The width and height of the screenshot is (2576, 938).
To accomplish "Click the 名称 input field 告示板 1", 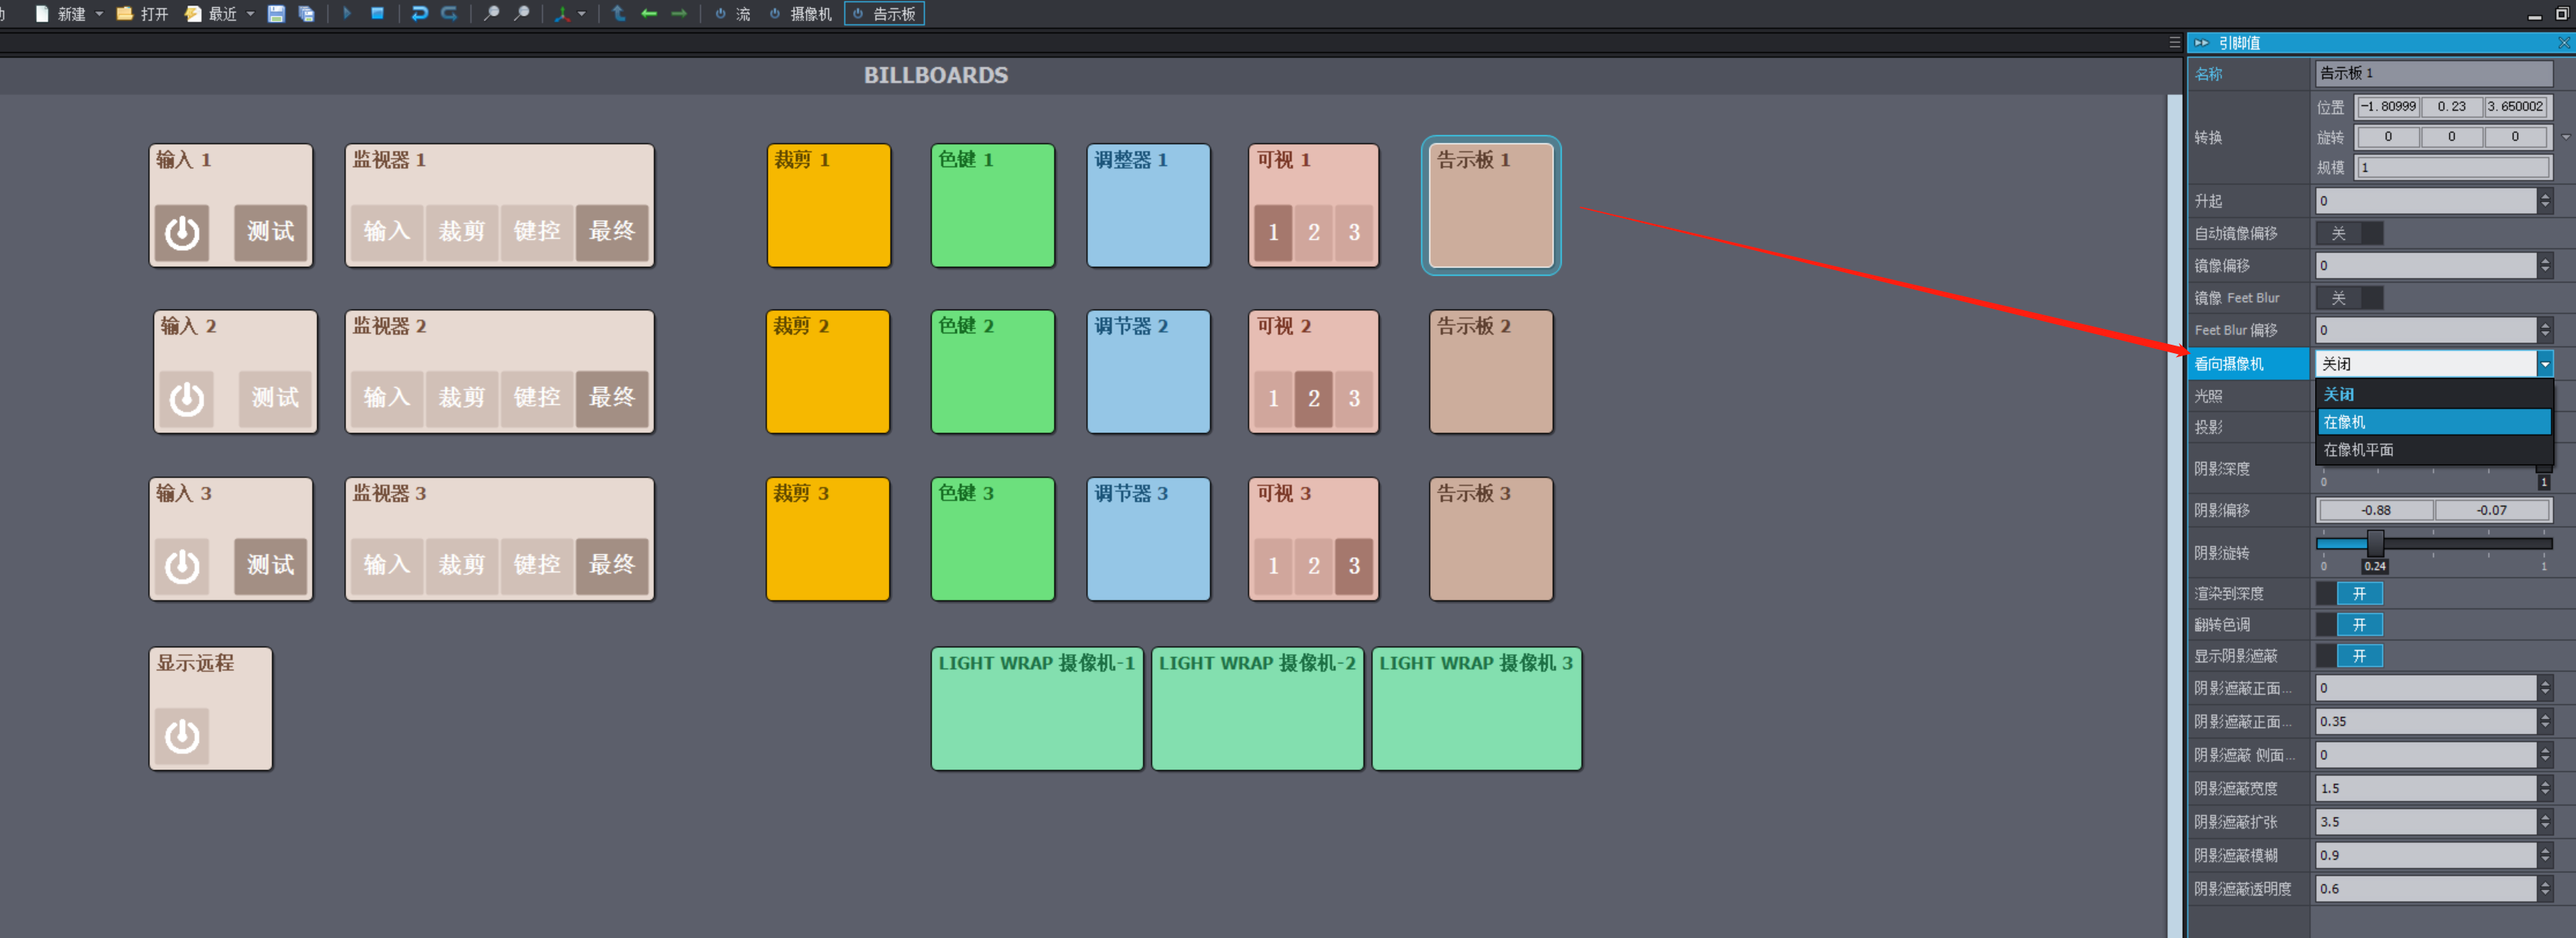I will 2433,73.
